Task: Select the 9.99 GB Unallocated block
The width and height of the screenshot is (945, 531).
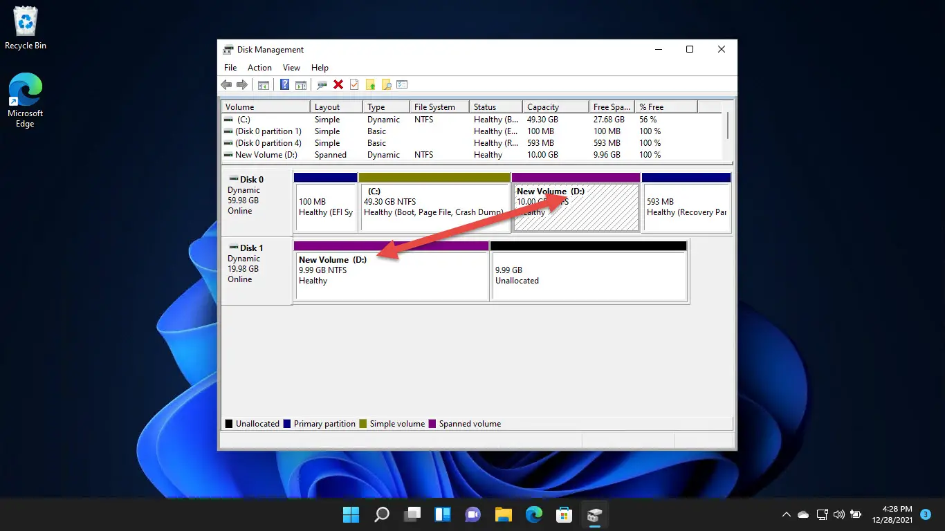Action: point(589,270)
